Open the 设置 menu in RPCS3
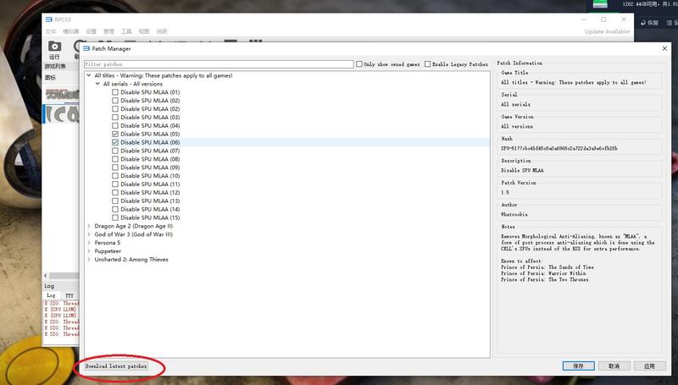Viewport: 678px width, 385px height. (91, 31)
